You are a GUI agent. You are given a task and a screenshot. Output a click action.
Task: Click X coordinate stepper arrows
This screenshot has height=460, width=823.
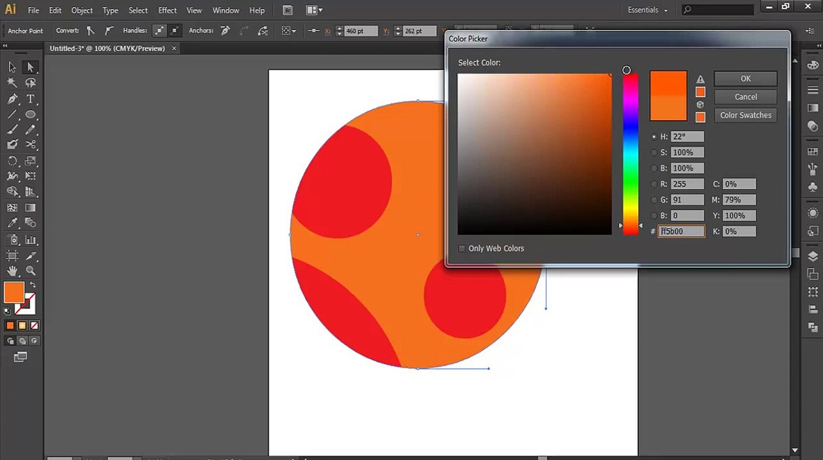(339, 31)
